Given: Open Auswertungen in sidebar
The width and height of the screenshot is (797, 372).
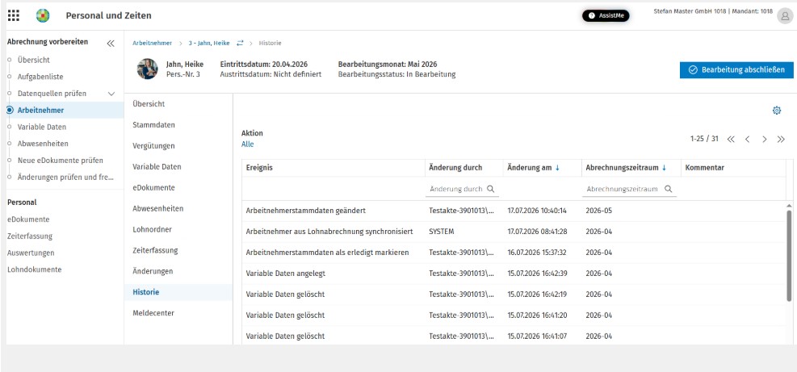Looking at the screenshot, I should click(x=31, y=253).
